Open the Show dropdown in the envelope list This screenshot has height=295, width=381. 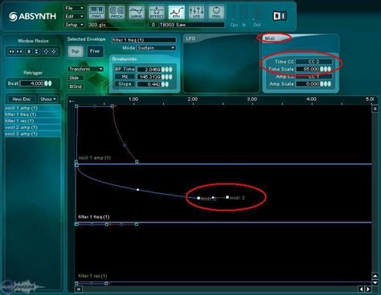48,99
